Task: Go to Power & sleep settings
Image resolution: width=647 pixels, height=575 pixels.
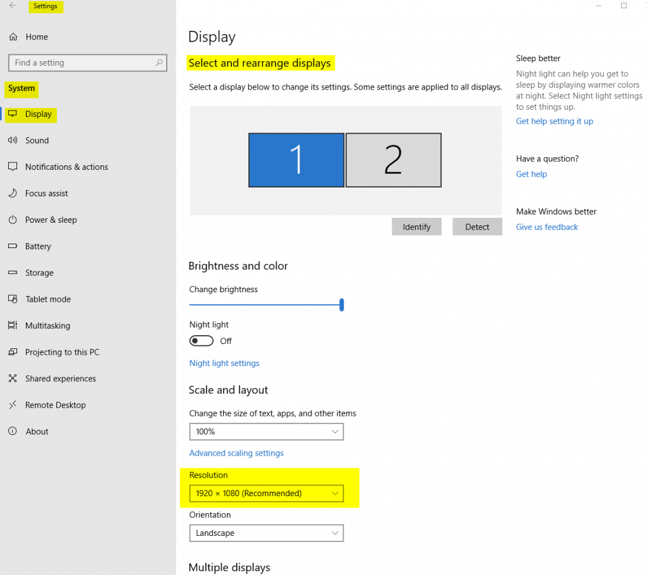Action: click(51, 220)
